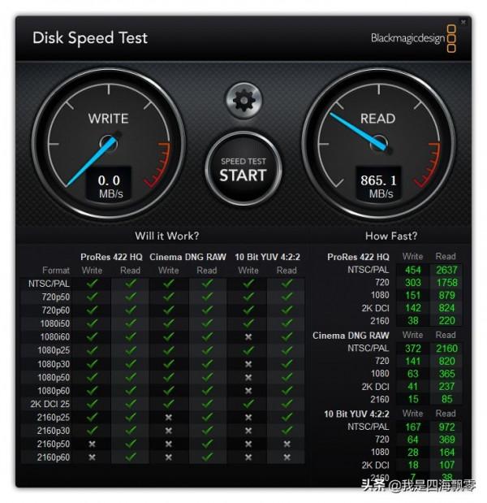This screenshot has width=487, height=503.
Task: Click the READ speed gauge needle
Action: pyautogui.click(x=358, y=131)
